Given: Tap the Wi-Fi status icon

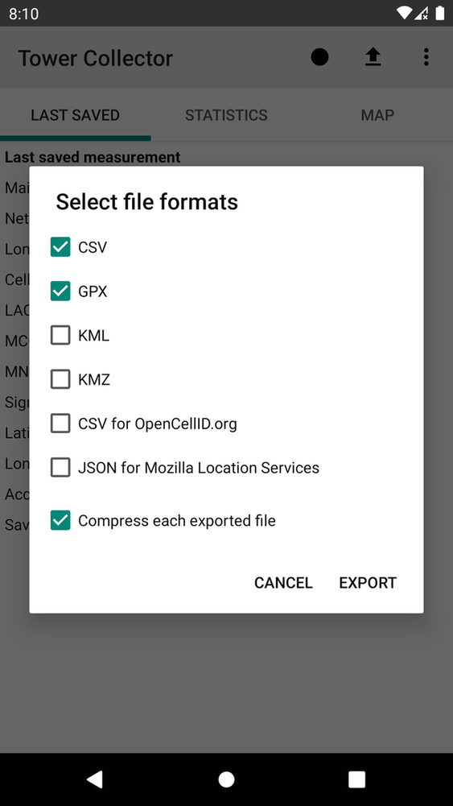Looking at the screenshot, I should [404, 14].
